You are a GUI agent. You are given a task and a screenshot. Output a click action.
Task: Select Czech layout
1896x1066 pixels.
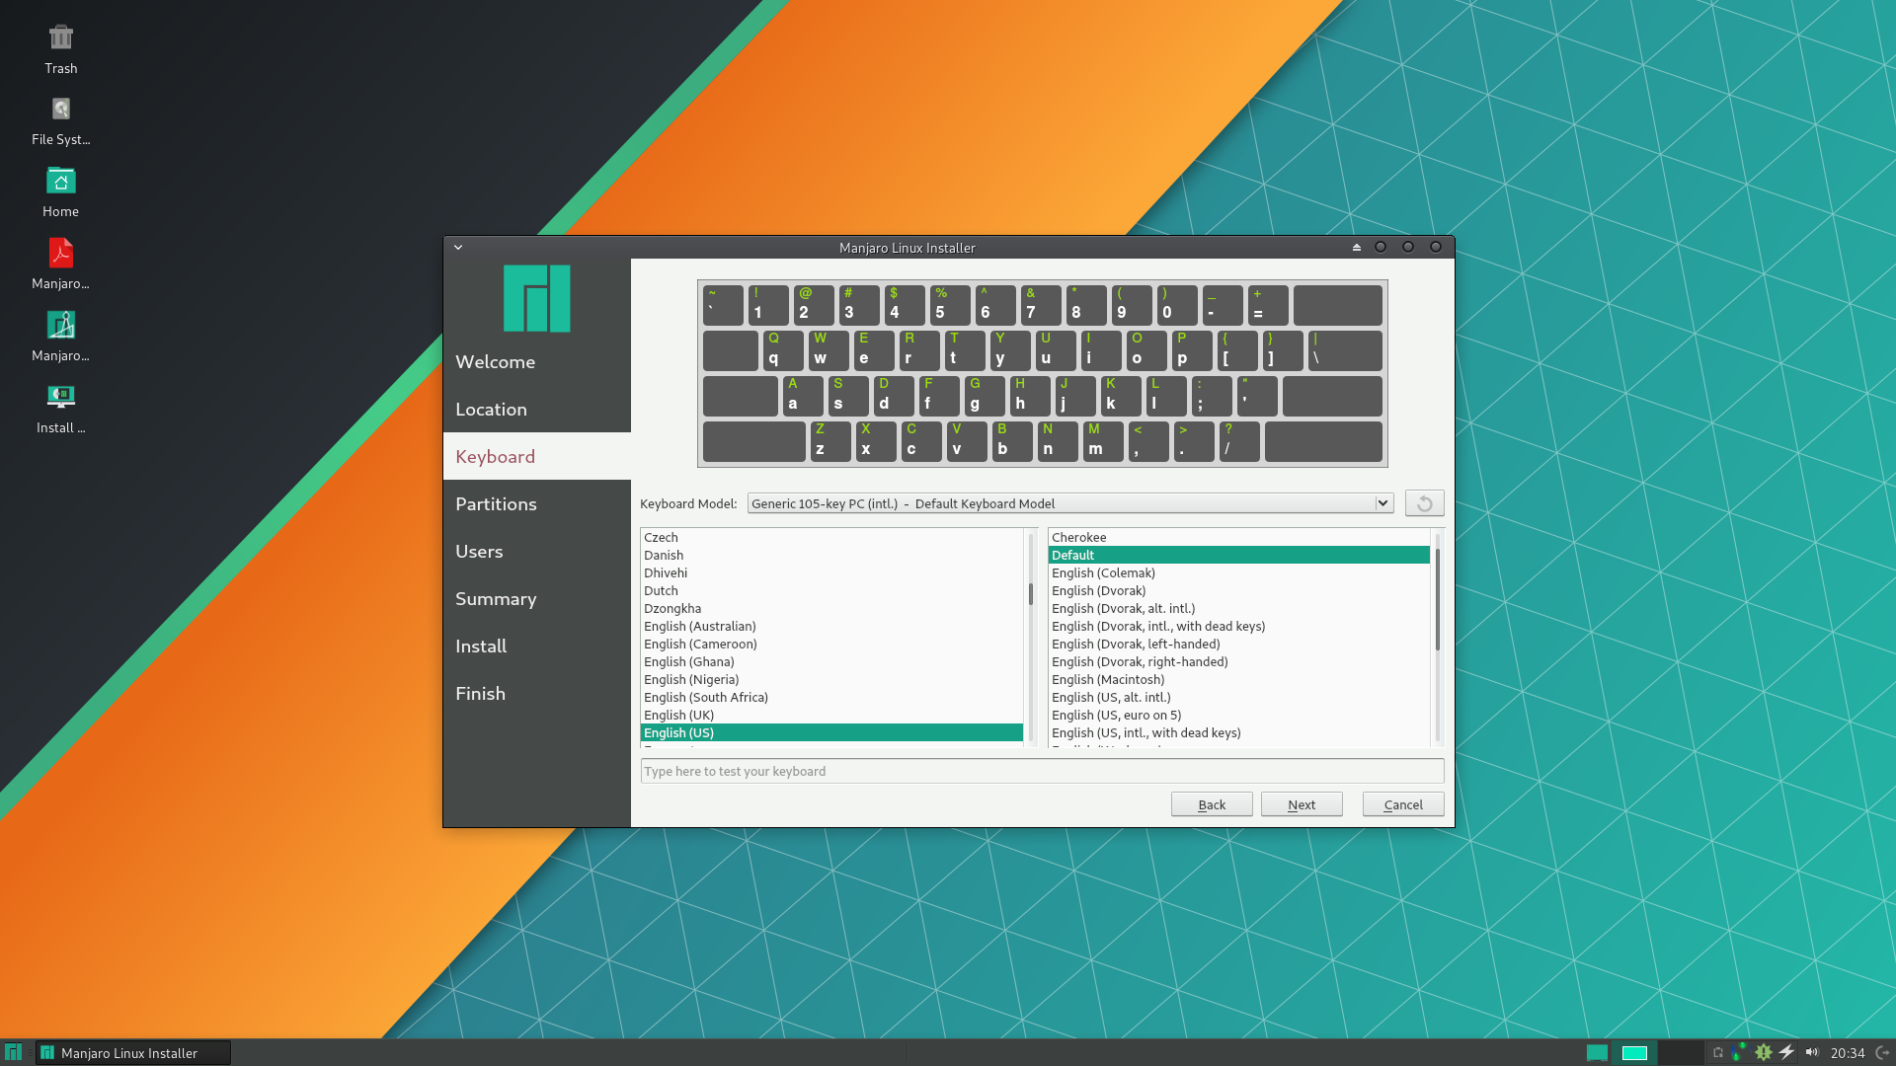831,537
